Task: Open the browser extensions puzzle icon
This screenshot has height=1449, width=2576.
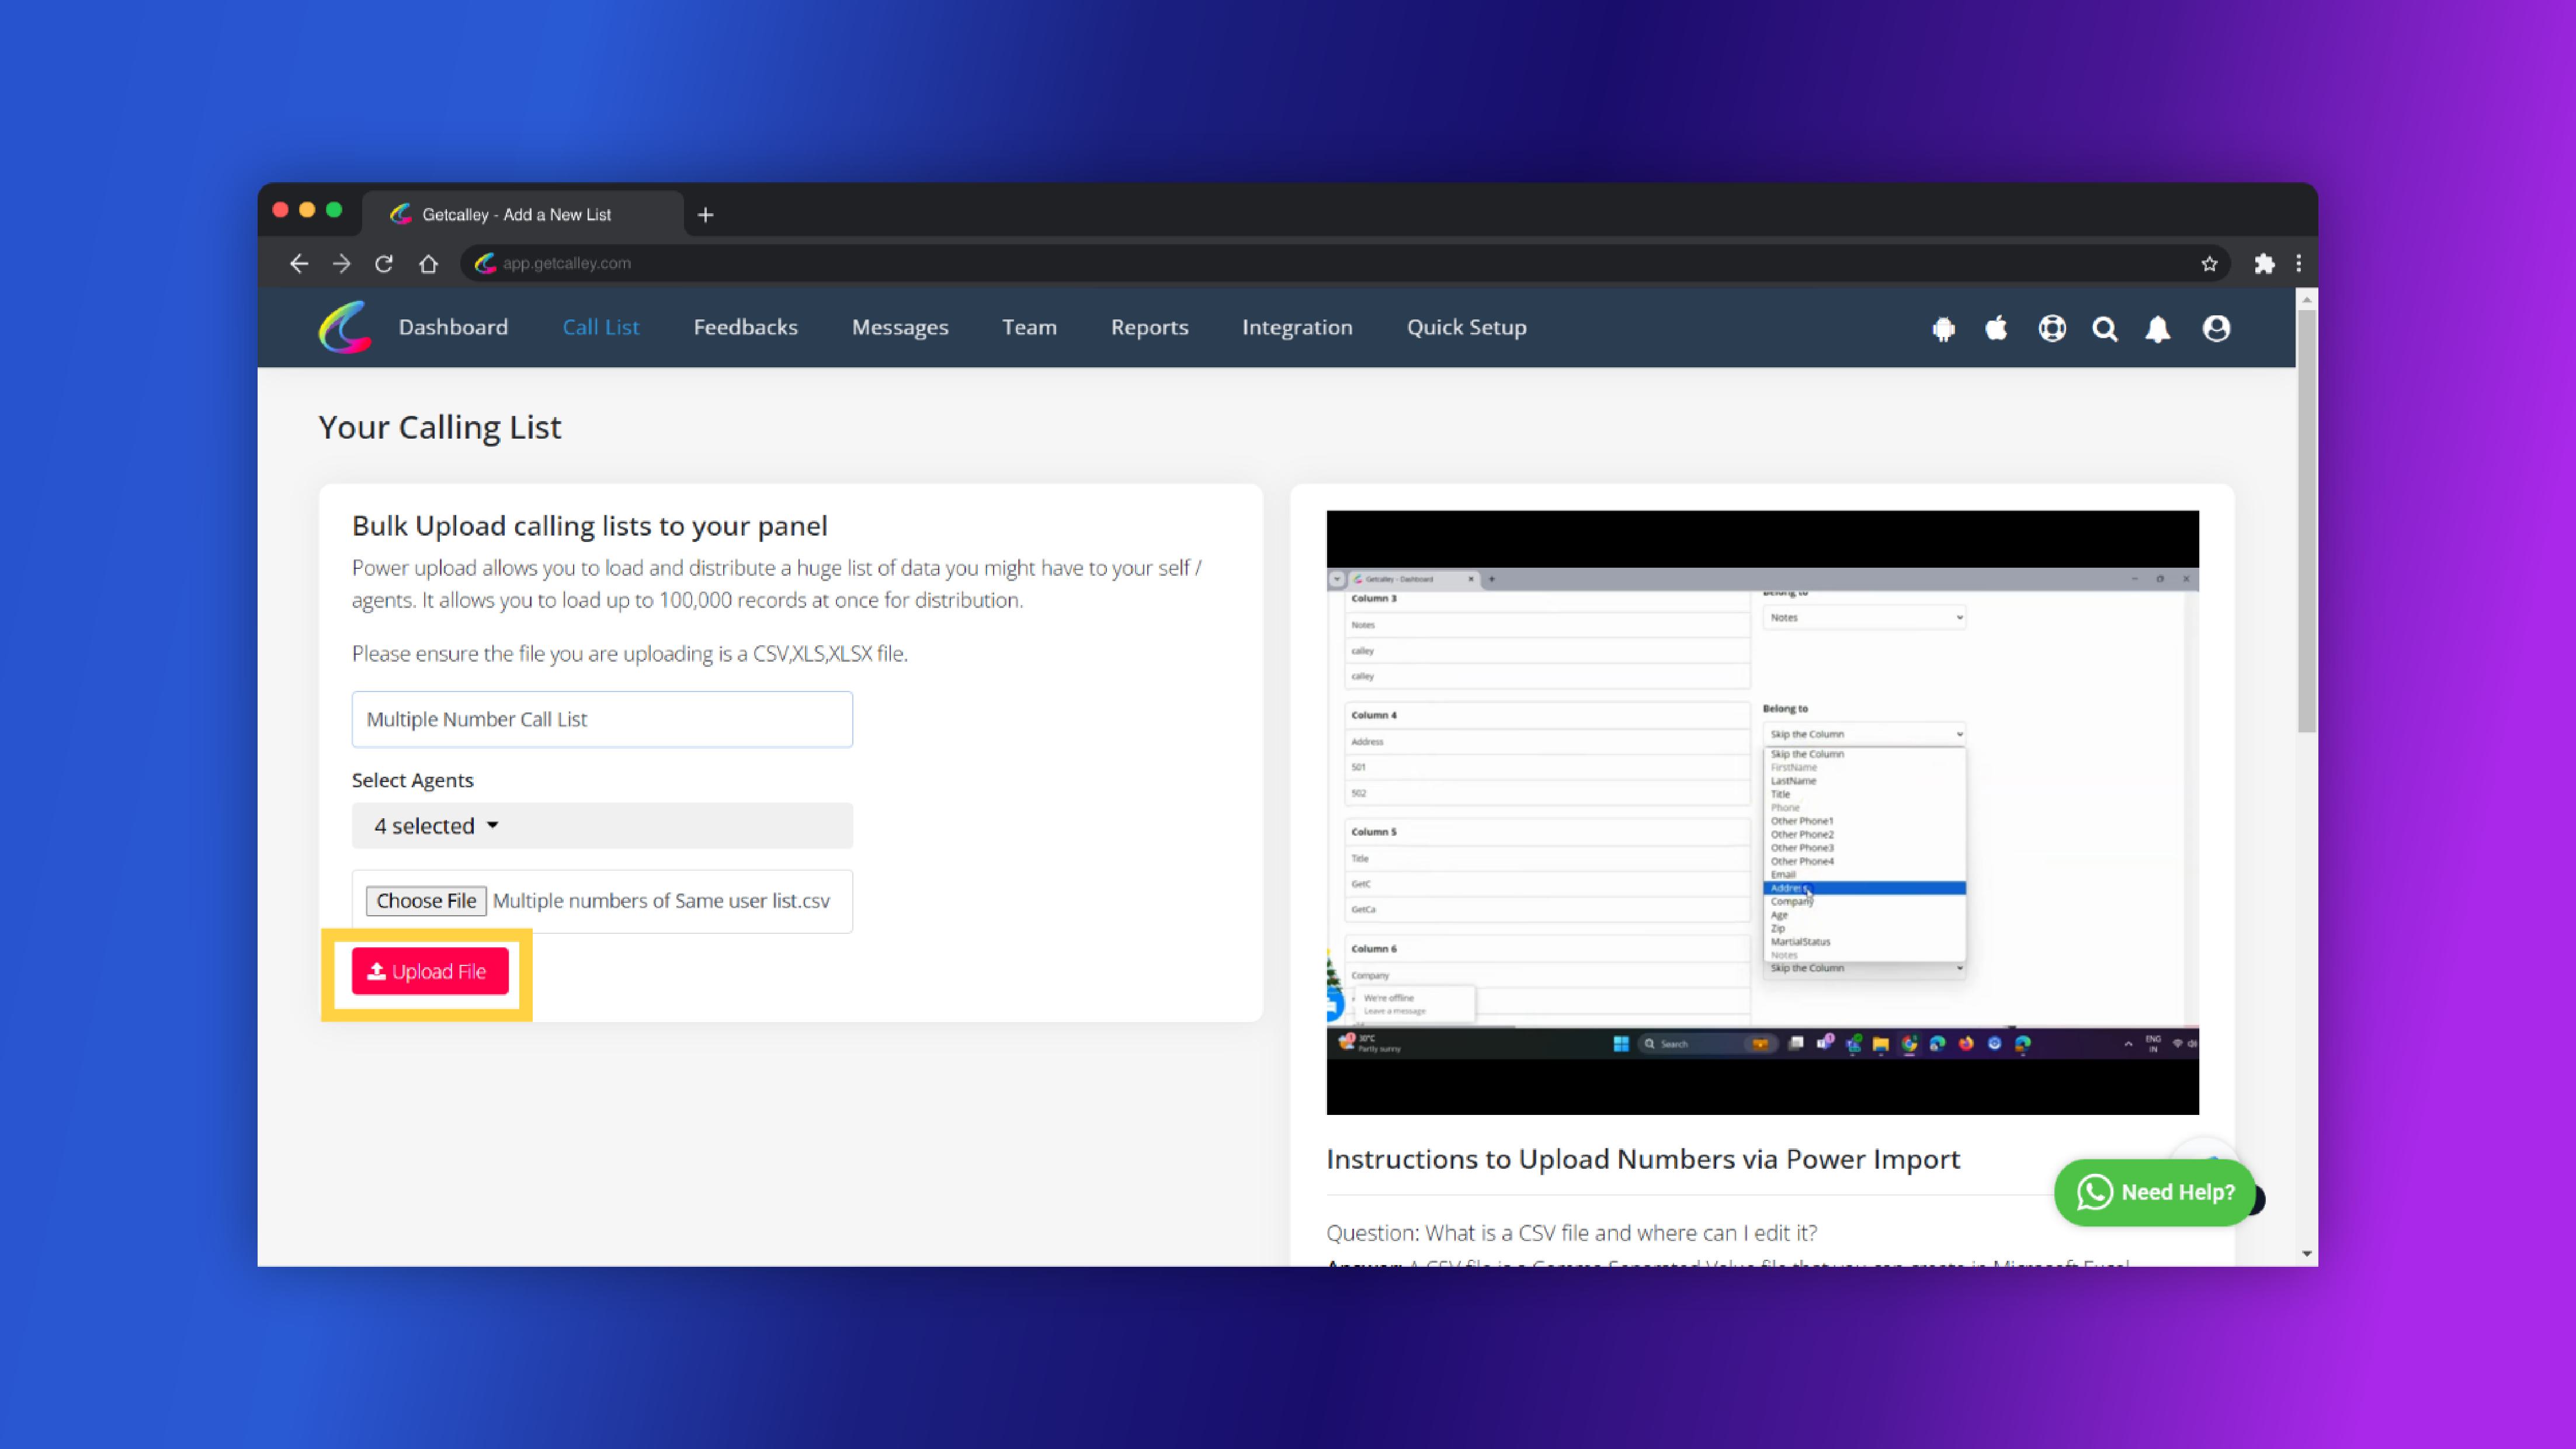Action: pyautogui.click(x=2264, y=263)
